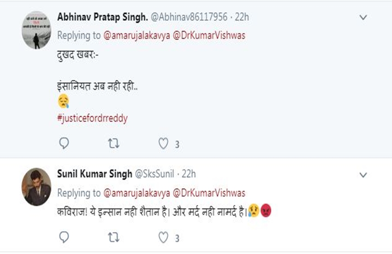View Sunil Kumar Singh's avatar photo
This screenshot has height=254, width=392.
(36, 187)
